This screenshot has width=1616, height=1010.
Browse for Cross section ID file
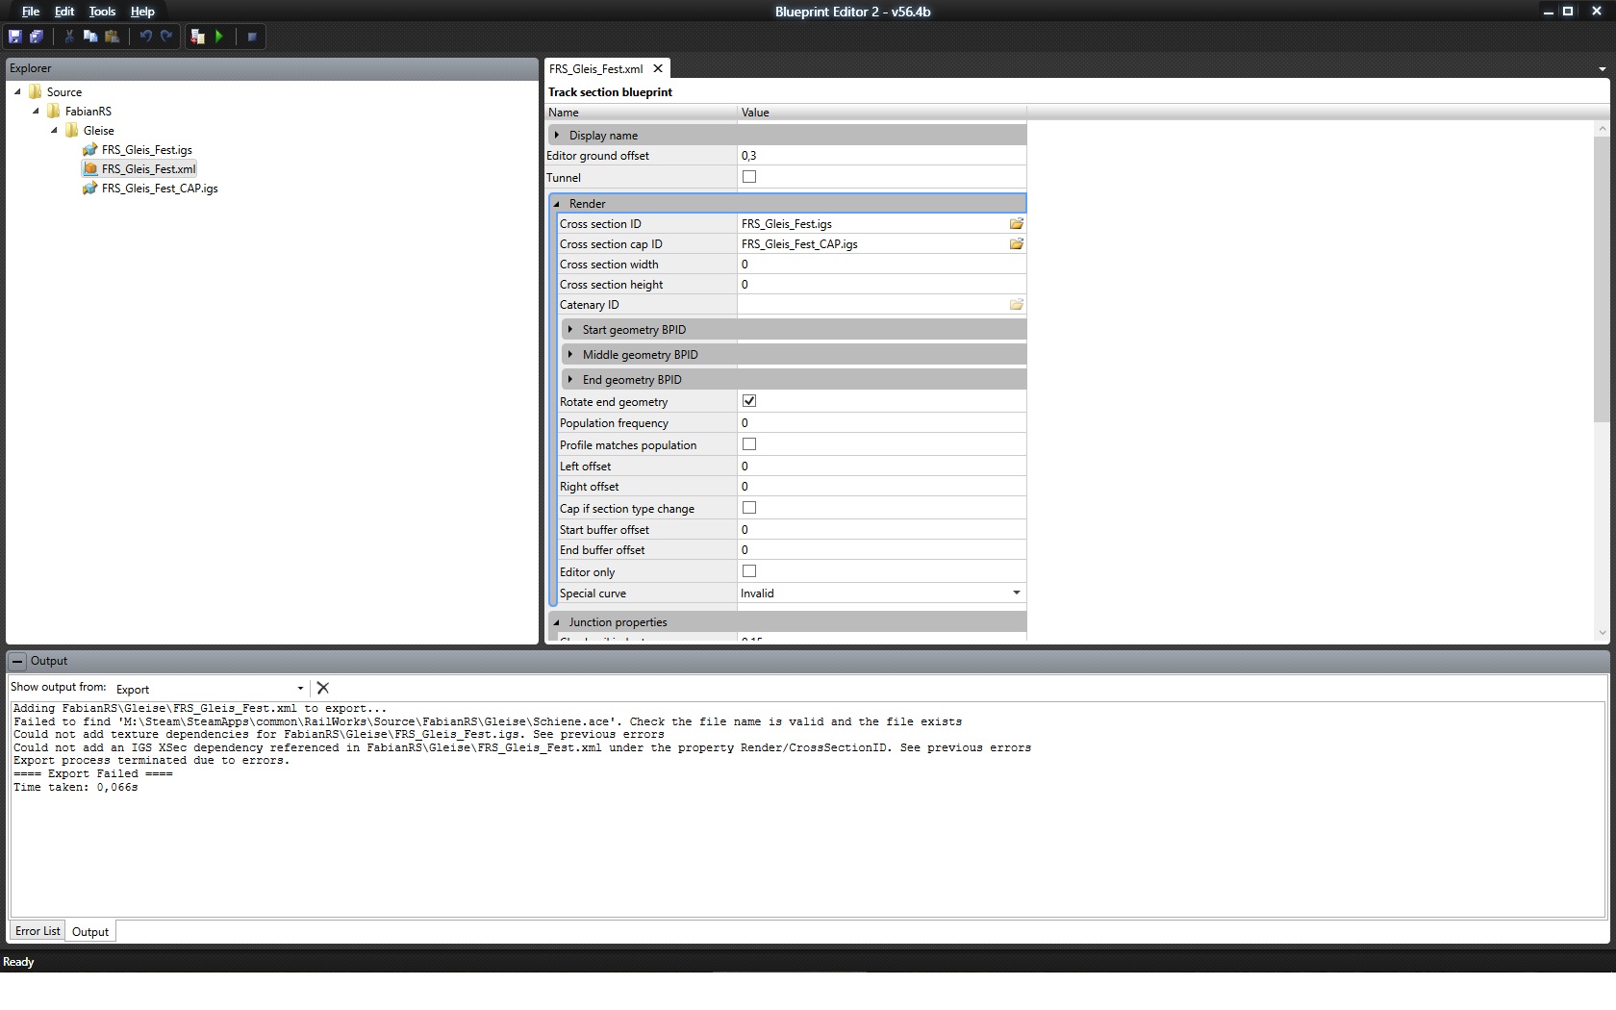[1016, 223]
